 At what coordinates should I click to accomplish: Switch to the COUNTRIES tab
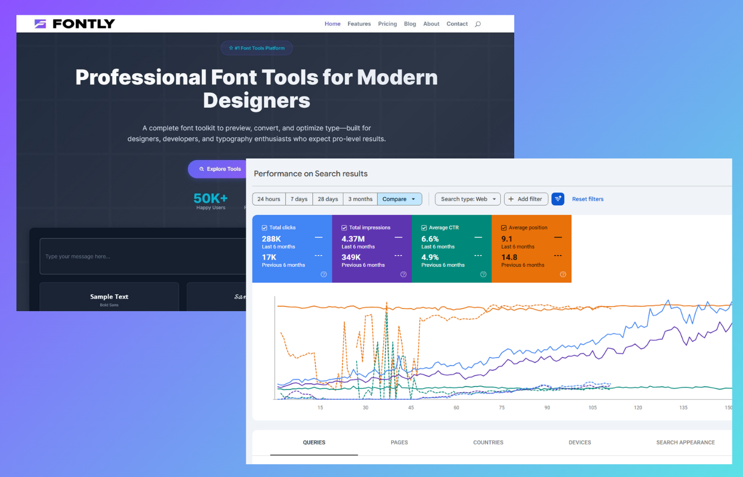click(488, 443)
